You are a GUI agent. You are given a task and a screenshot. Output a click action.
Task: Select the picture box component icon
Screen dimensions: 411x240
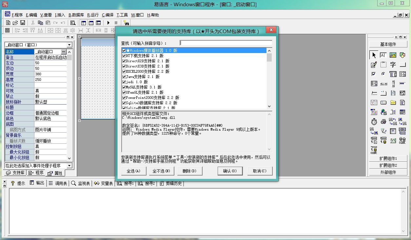[x=393, y=55]
